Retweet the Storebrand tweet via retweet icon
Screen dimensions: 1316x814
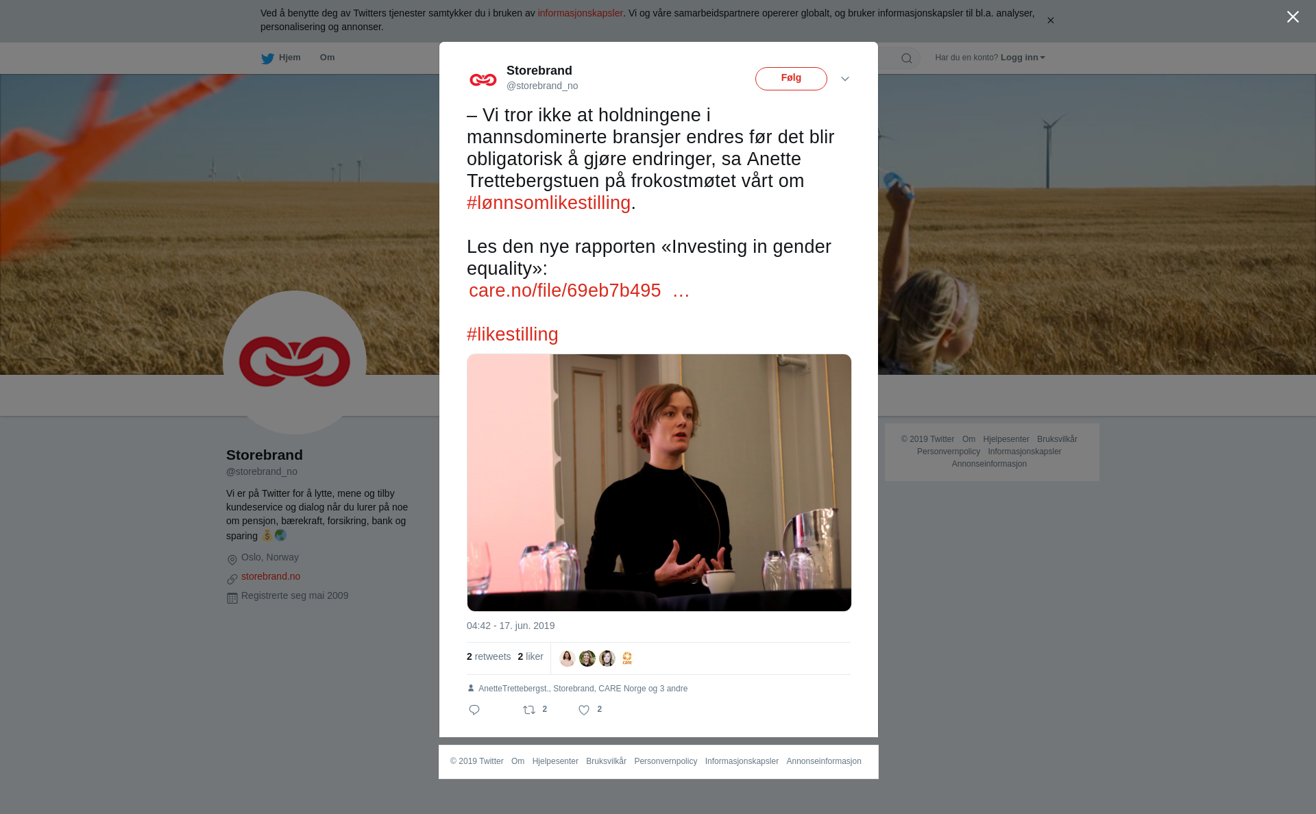529,710
